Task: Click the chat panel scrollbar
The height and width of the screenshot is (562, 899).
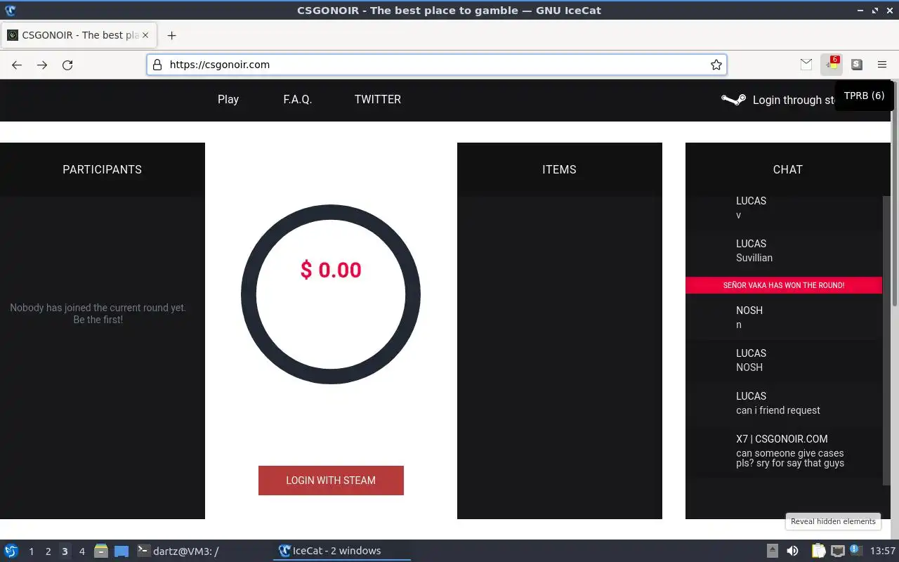Action: click(885, 339)
